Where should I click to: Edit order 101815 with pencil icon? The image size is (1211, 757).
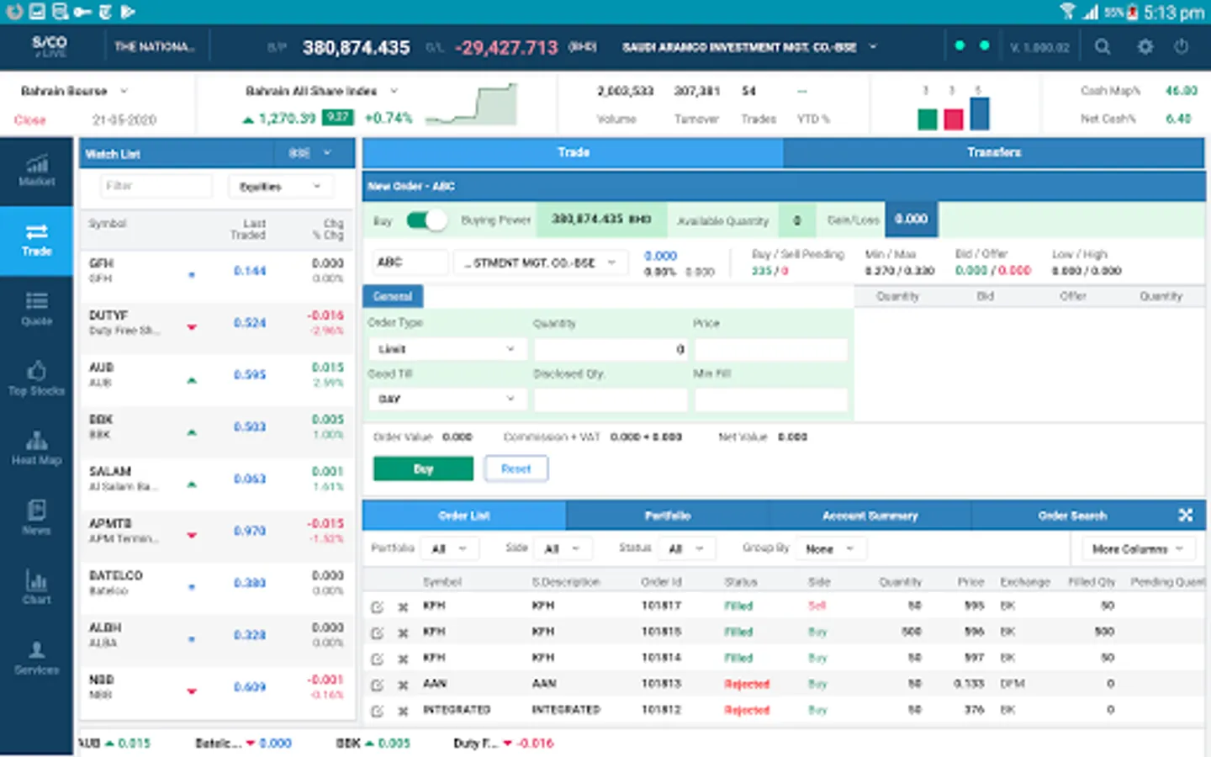coord(378,633)
